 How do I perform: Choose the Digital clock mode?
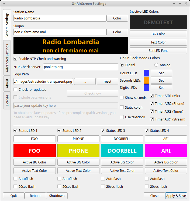[122, 65]
